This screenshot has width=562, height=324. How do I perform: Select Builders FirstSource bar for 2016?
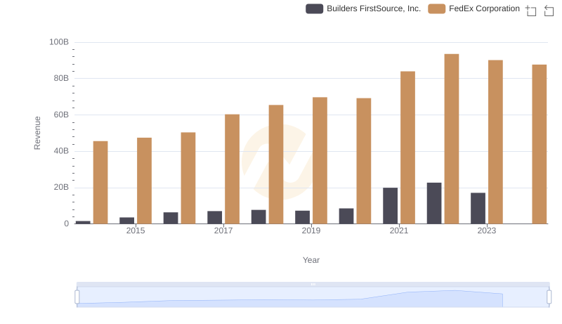(x=171, y=218)
